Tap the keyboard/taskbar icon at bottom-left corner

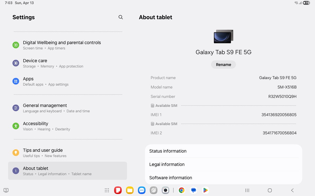(x=6, y=190)
